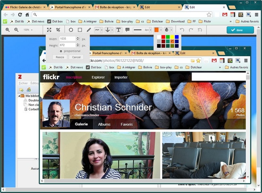Click the Height value spinner arrows
Screen dimensions: 262x193
[x=78, y=45]
